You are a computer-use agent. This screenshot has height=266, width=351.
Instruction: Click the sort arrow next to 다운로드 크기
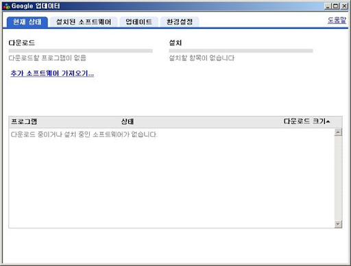click(328, 121)
